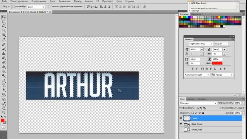Toggle Faux Bold in Character panel

point(193,69)
